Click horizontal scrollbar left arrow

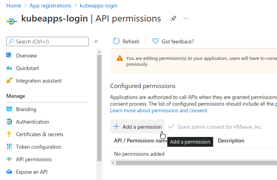coord(113,163)
